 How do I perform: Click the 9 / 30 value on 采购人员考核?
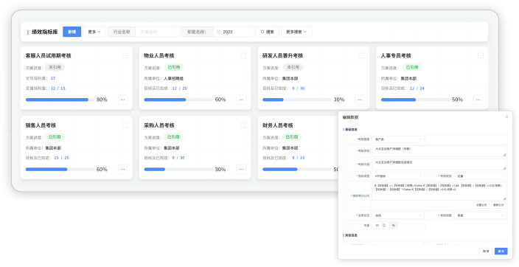(x=178, y=158)
